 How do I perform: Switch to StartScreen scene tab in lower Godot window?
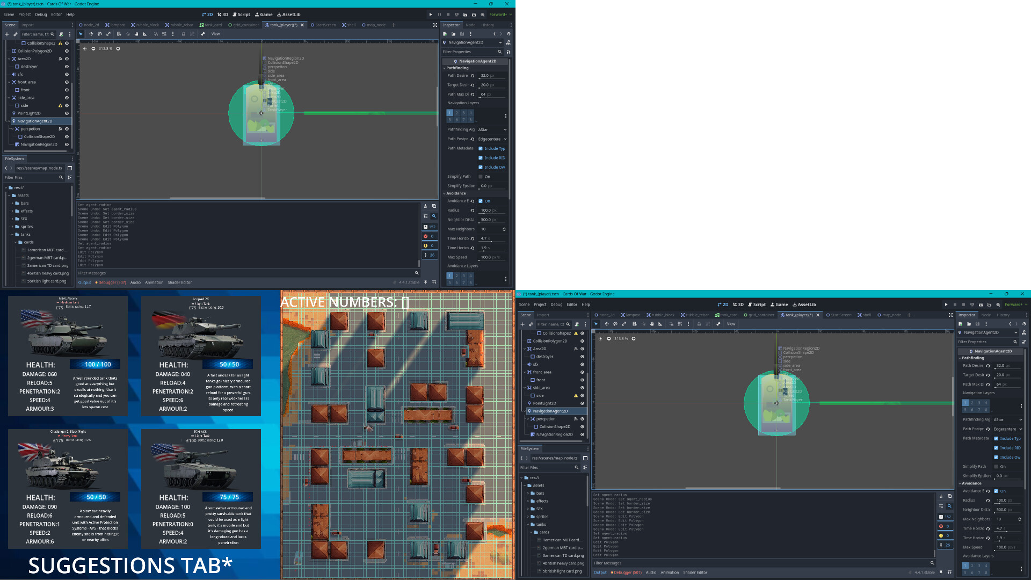click(x=840, y=315)
